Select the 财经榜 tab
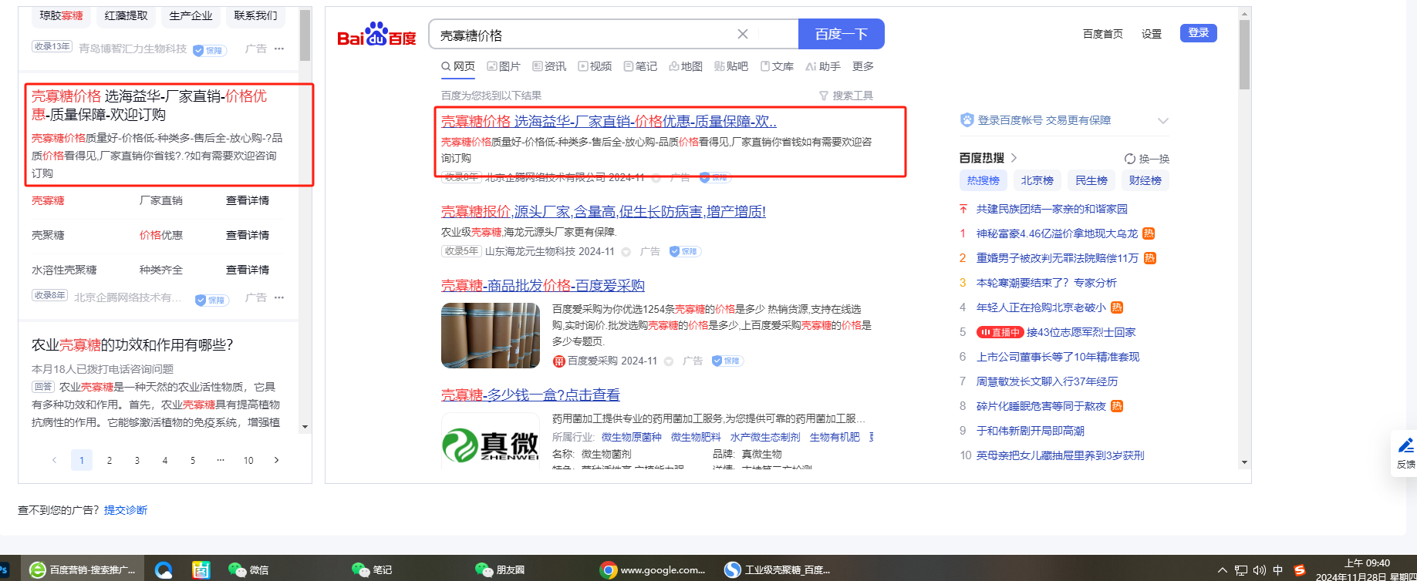The height and width of the screenshot is (581, 1417). (1145, 180)
